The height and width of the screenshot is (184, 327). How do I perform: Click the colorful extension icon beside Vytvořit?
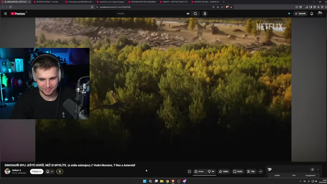[289, 14]
